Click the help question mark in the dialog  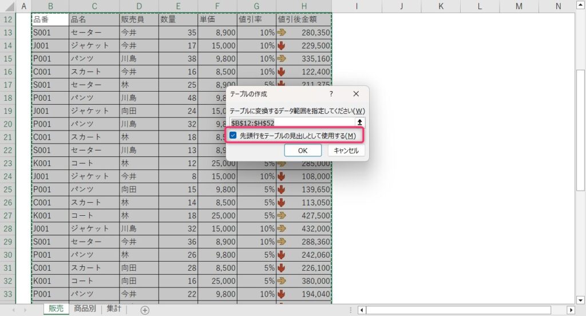(331, 93)
